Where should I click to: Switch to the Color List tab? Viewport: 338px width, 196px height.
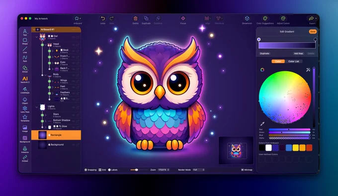click(294, 62)
